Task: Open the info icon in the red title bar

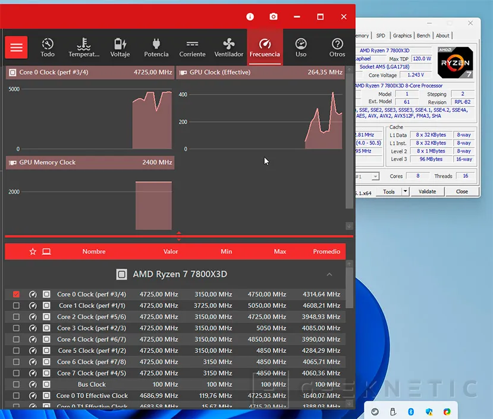Action: coord(250,17)
